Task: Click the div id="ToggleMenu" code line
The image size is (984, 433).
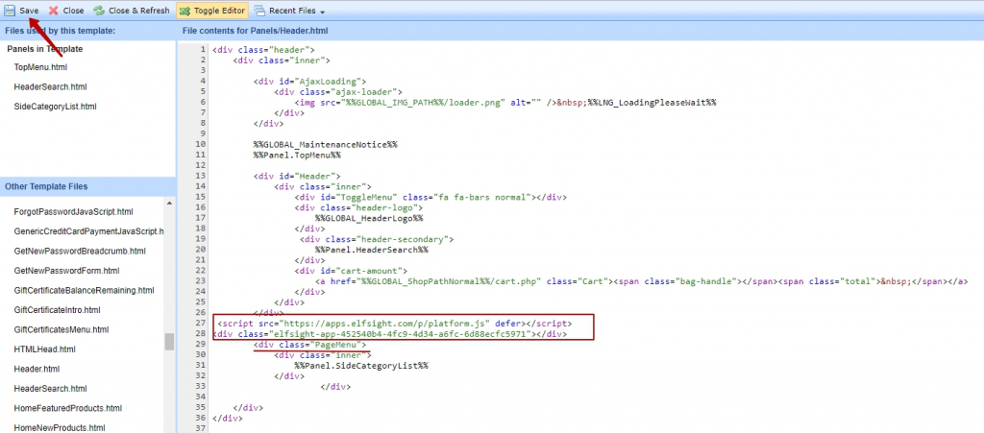Action: (x=430, y=197)
